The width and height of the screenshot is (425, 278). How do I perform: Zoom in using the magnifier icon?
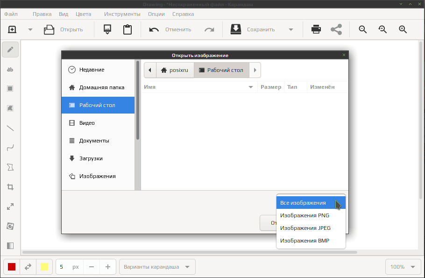pyautogui.click(x=403, y=29)
